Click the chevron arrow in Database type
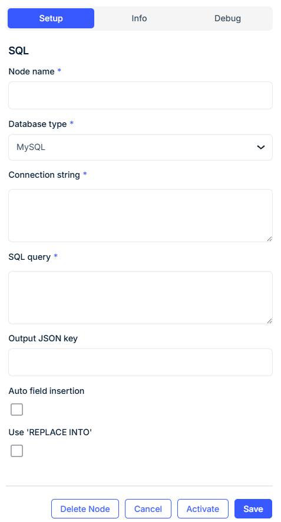Image resolution: width=281 pixels, height=522 pixels. click(261, 147)
